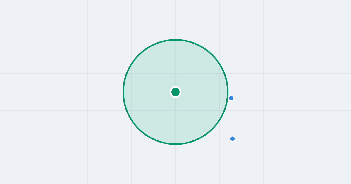Click the bottommost point of the green circle outline

[x=175, y=144]
